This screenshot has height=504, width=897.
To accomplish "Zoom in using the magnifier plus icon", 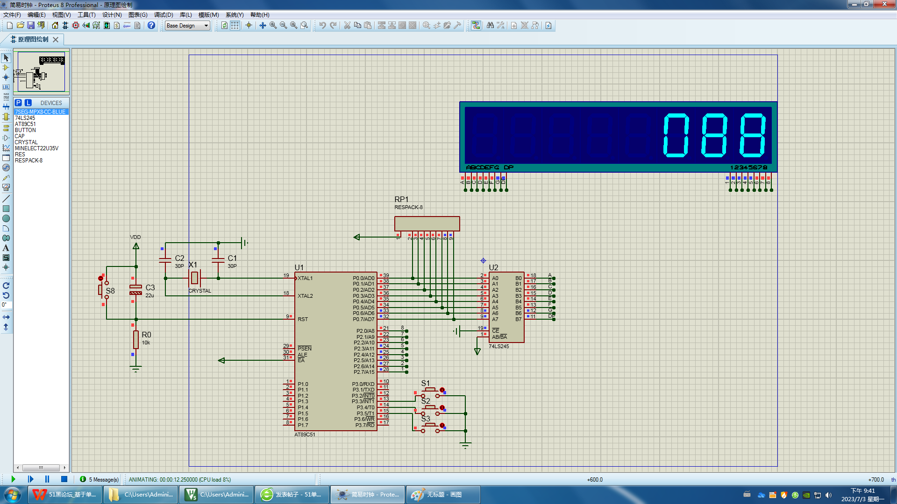I will (x=273, y=25).
